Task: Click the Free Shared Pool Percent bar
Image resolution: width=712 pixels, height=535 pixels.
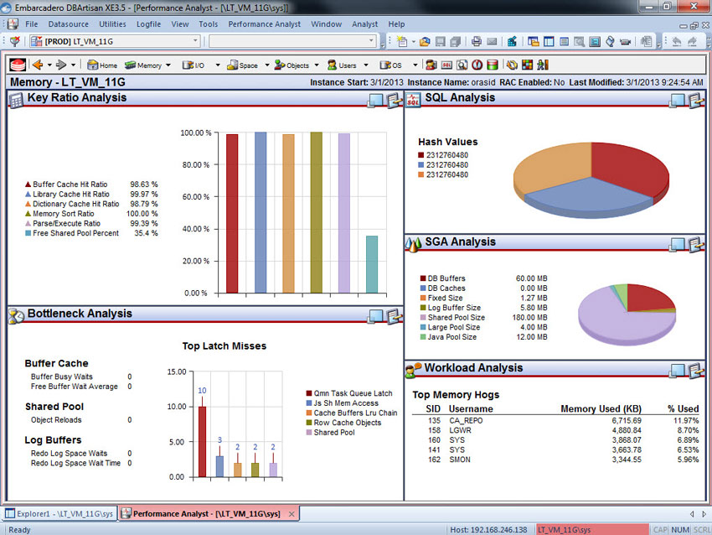Action: pos(372,264)
